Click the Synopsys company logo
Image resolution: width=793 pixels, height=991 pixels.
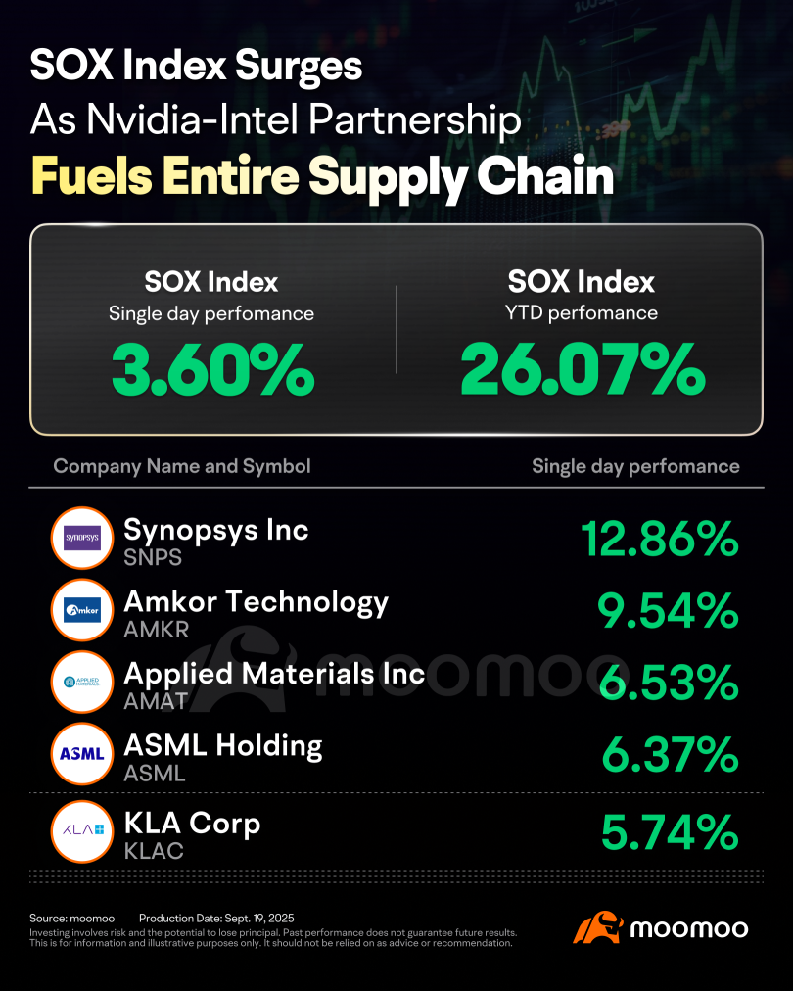[82, 538]
